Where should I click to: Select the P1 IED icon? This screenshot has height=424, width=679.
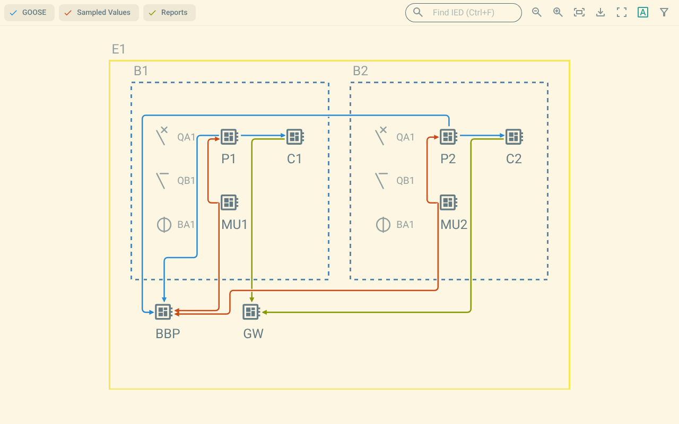point(229,137)
